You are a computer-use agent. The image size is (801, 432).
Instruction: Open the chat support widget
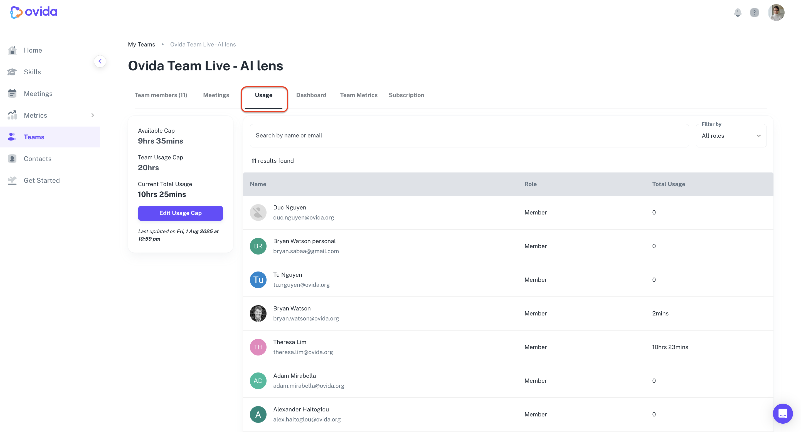(x=782, y=413)
